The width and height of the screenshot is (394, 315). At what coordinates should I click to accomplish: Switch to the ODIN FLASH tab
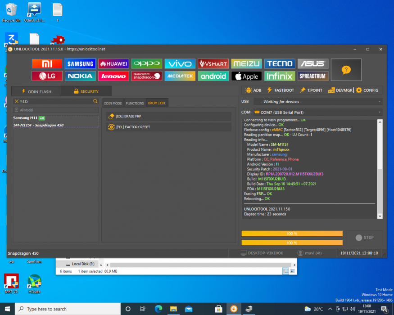tap(36, 91)
